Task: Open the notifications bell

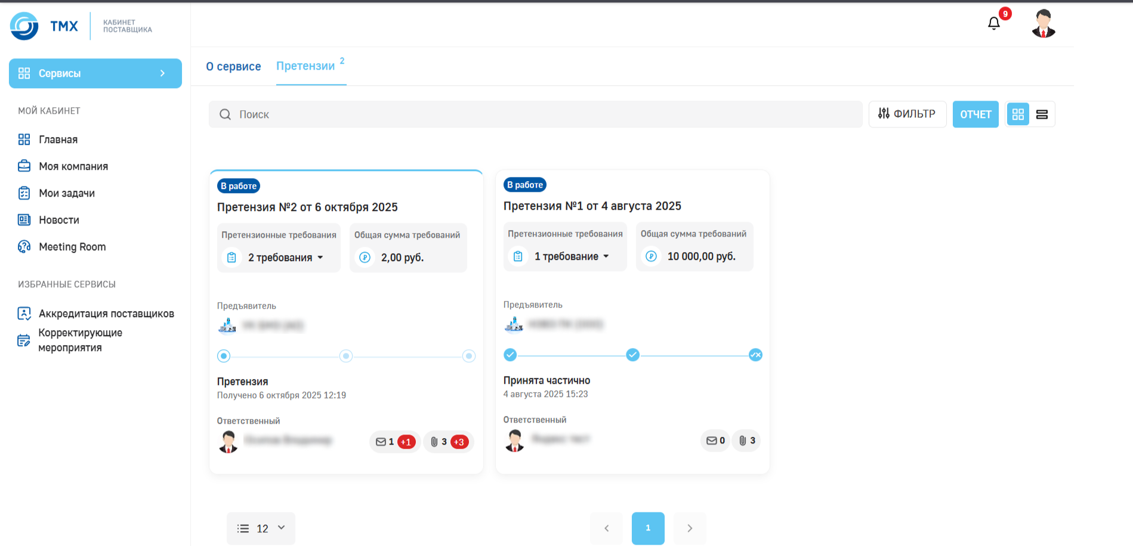Action: point(993,23)
